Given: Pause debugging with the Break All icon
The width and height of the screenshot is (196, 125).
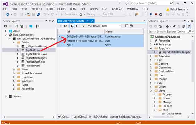Looking at the screenshot, I should (x=151, y=14).
